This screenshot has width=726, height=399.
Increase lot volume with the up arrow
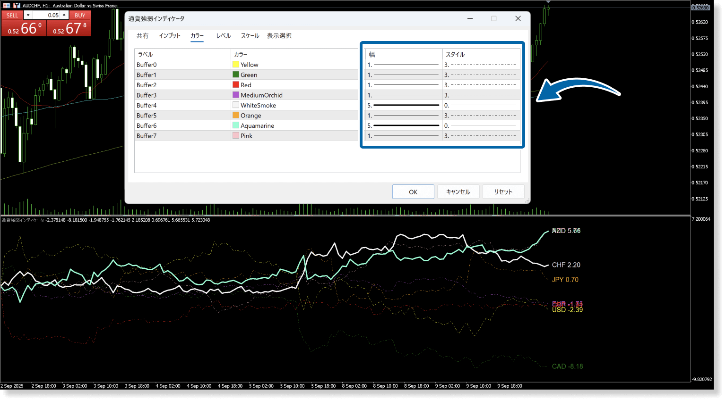[x=64, y=15]
